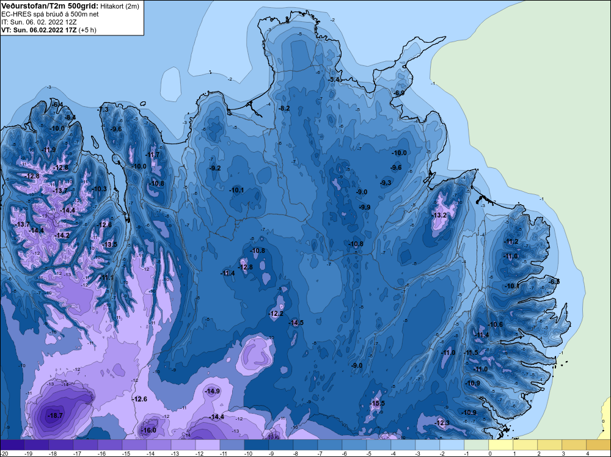
Task: Select the legend swatch between -16 and -15
Action: tap(110, 445)
